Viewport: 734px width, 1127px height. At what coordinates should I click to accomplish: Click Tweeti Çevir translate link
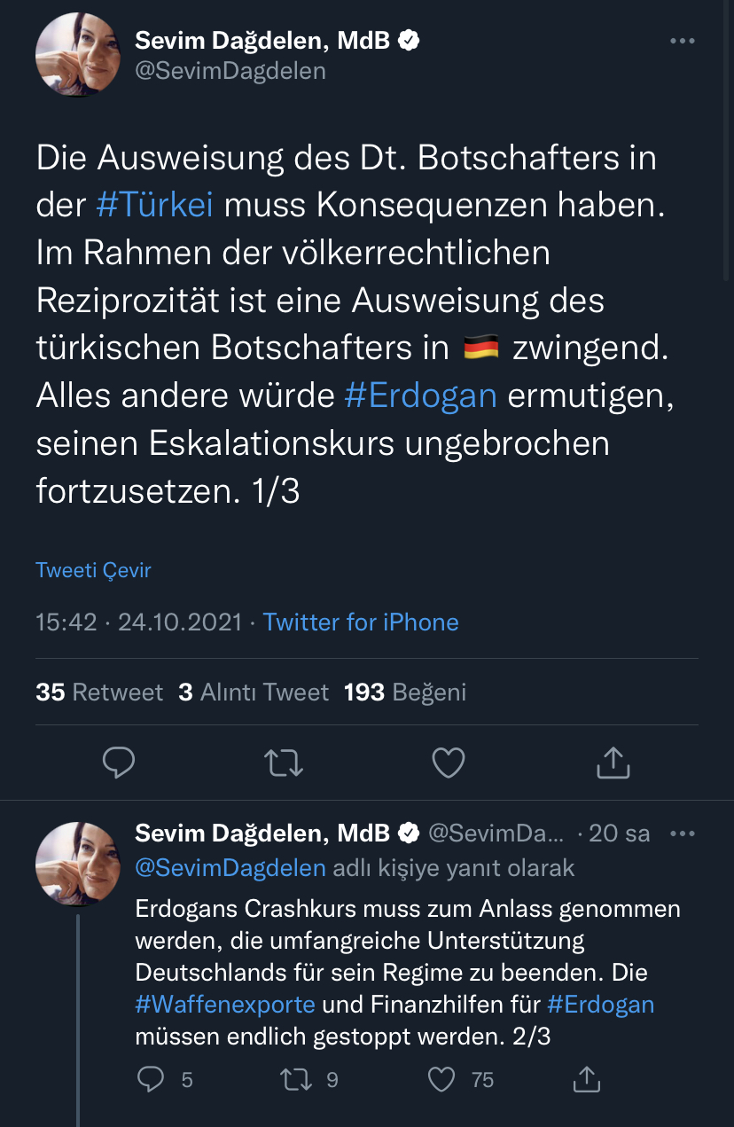pos(93,570)
